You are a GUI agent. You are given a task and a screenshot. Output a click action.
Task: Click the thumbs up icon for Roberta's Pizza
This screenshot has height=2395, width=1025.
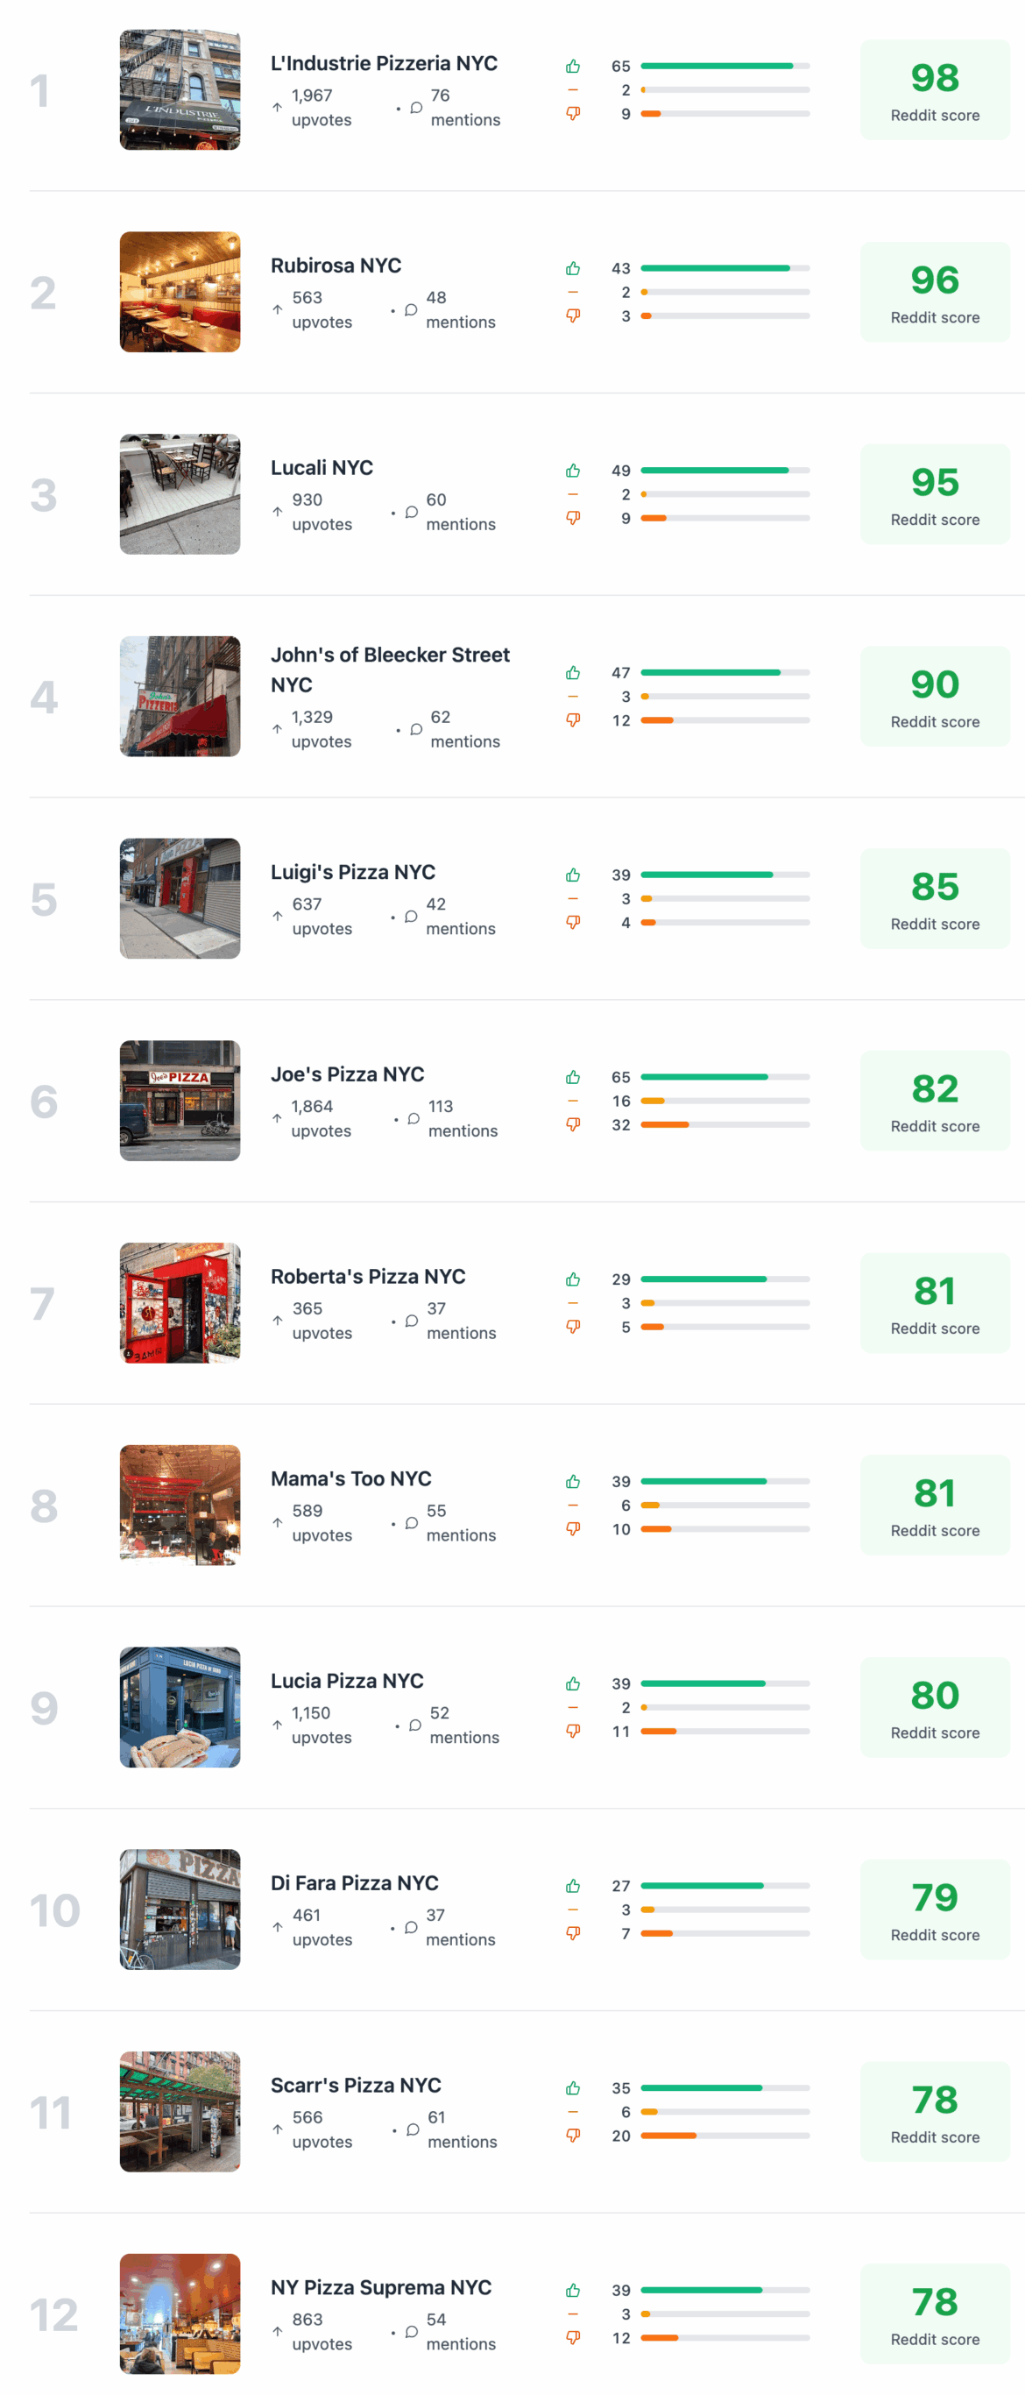tap(573, 1279)
